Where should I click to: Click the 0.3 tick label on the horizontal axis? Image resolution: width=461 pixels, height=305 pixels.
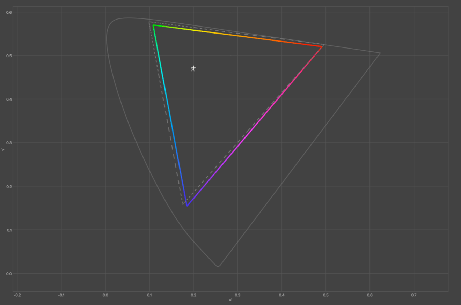[x=237, y=295]
